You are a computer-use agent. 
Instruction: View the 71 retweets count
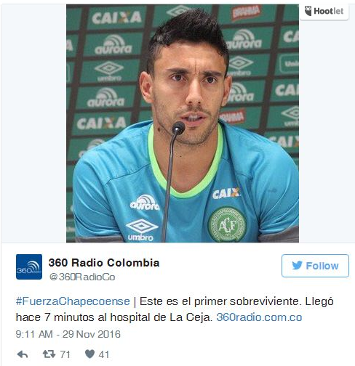(x=65, y=354)
